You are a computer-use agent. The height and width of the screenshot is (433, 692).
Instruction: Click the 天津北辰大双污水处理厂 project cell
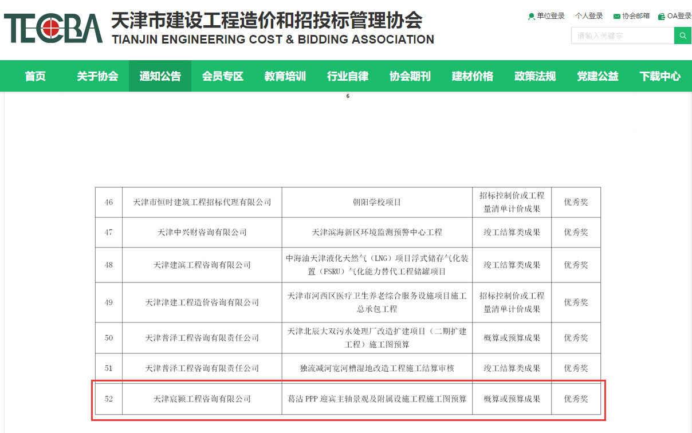[377, 338]
